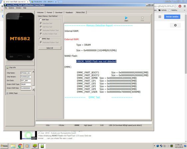This screenshot has width=187, height=149.
Task: Open the Inicio start button
Action: tap(4, 146)
